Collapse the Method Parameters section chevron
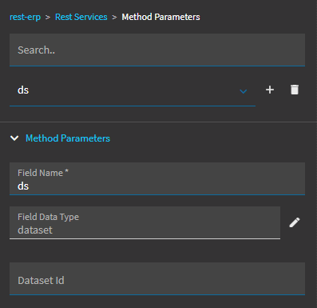Image resolution: width=317 pixels, height=308 pixels. point(14,138)
